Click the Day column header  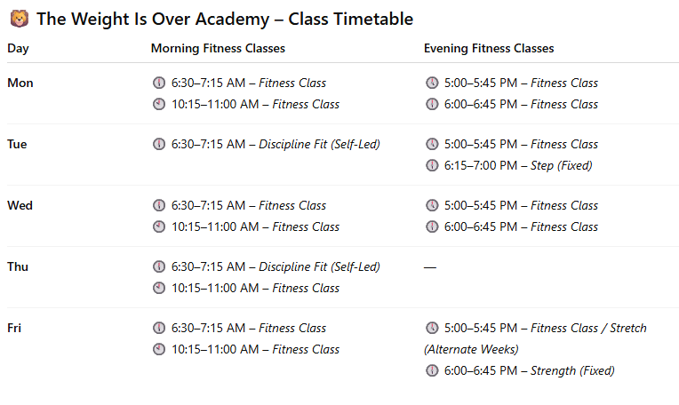tap(18, 49)
